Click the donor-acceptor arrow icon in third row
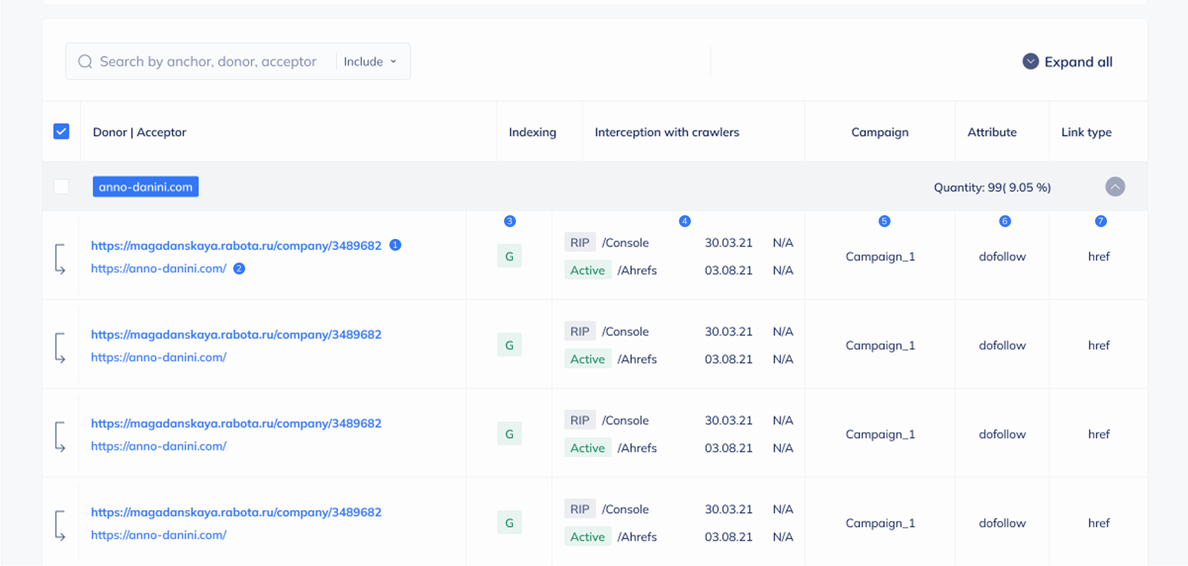Viewport: 1188px width, 566px height. point(60,436)
